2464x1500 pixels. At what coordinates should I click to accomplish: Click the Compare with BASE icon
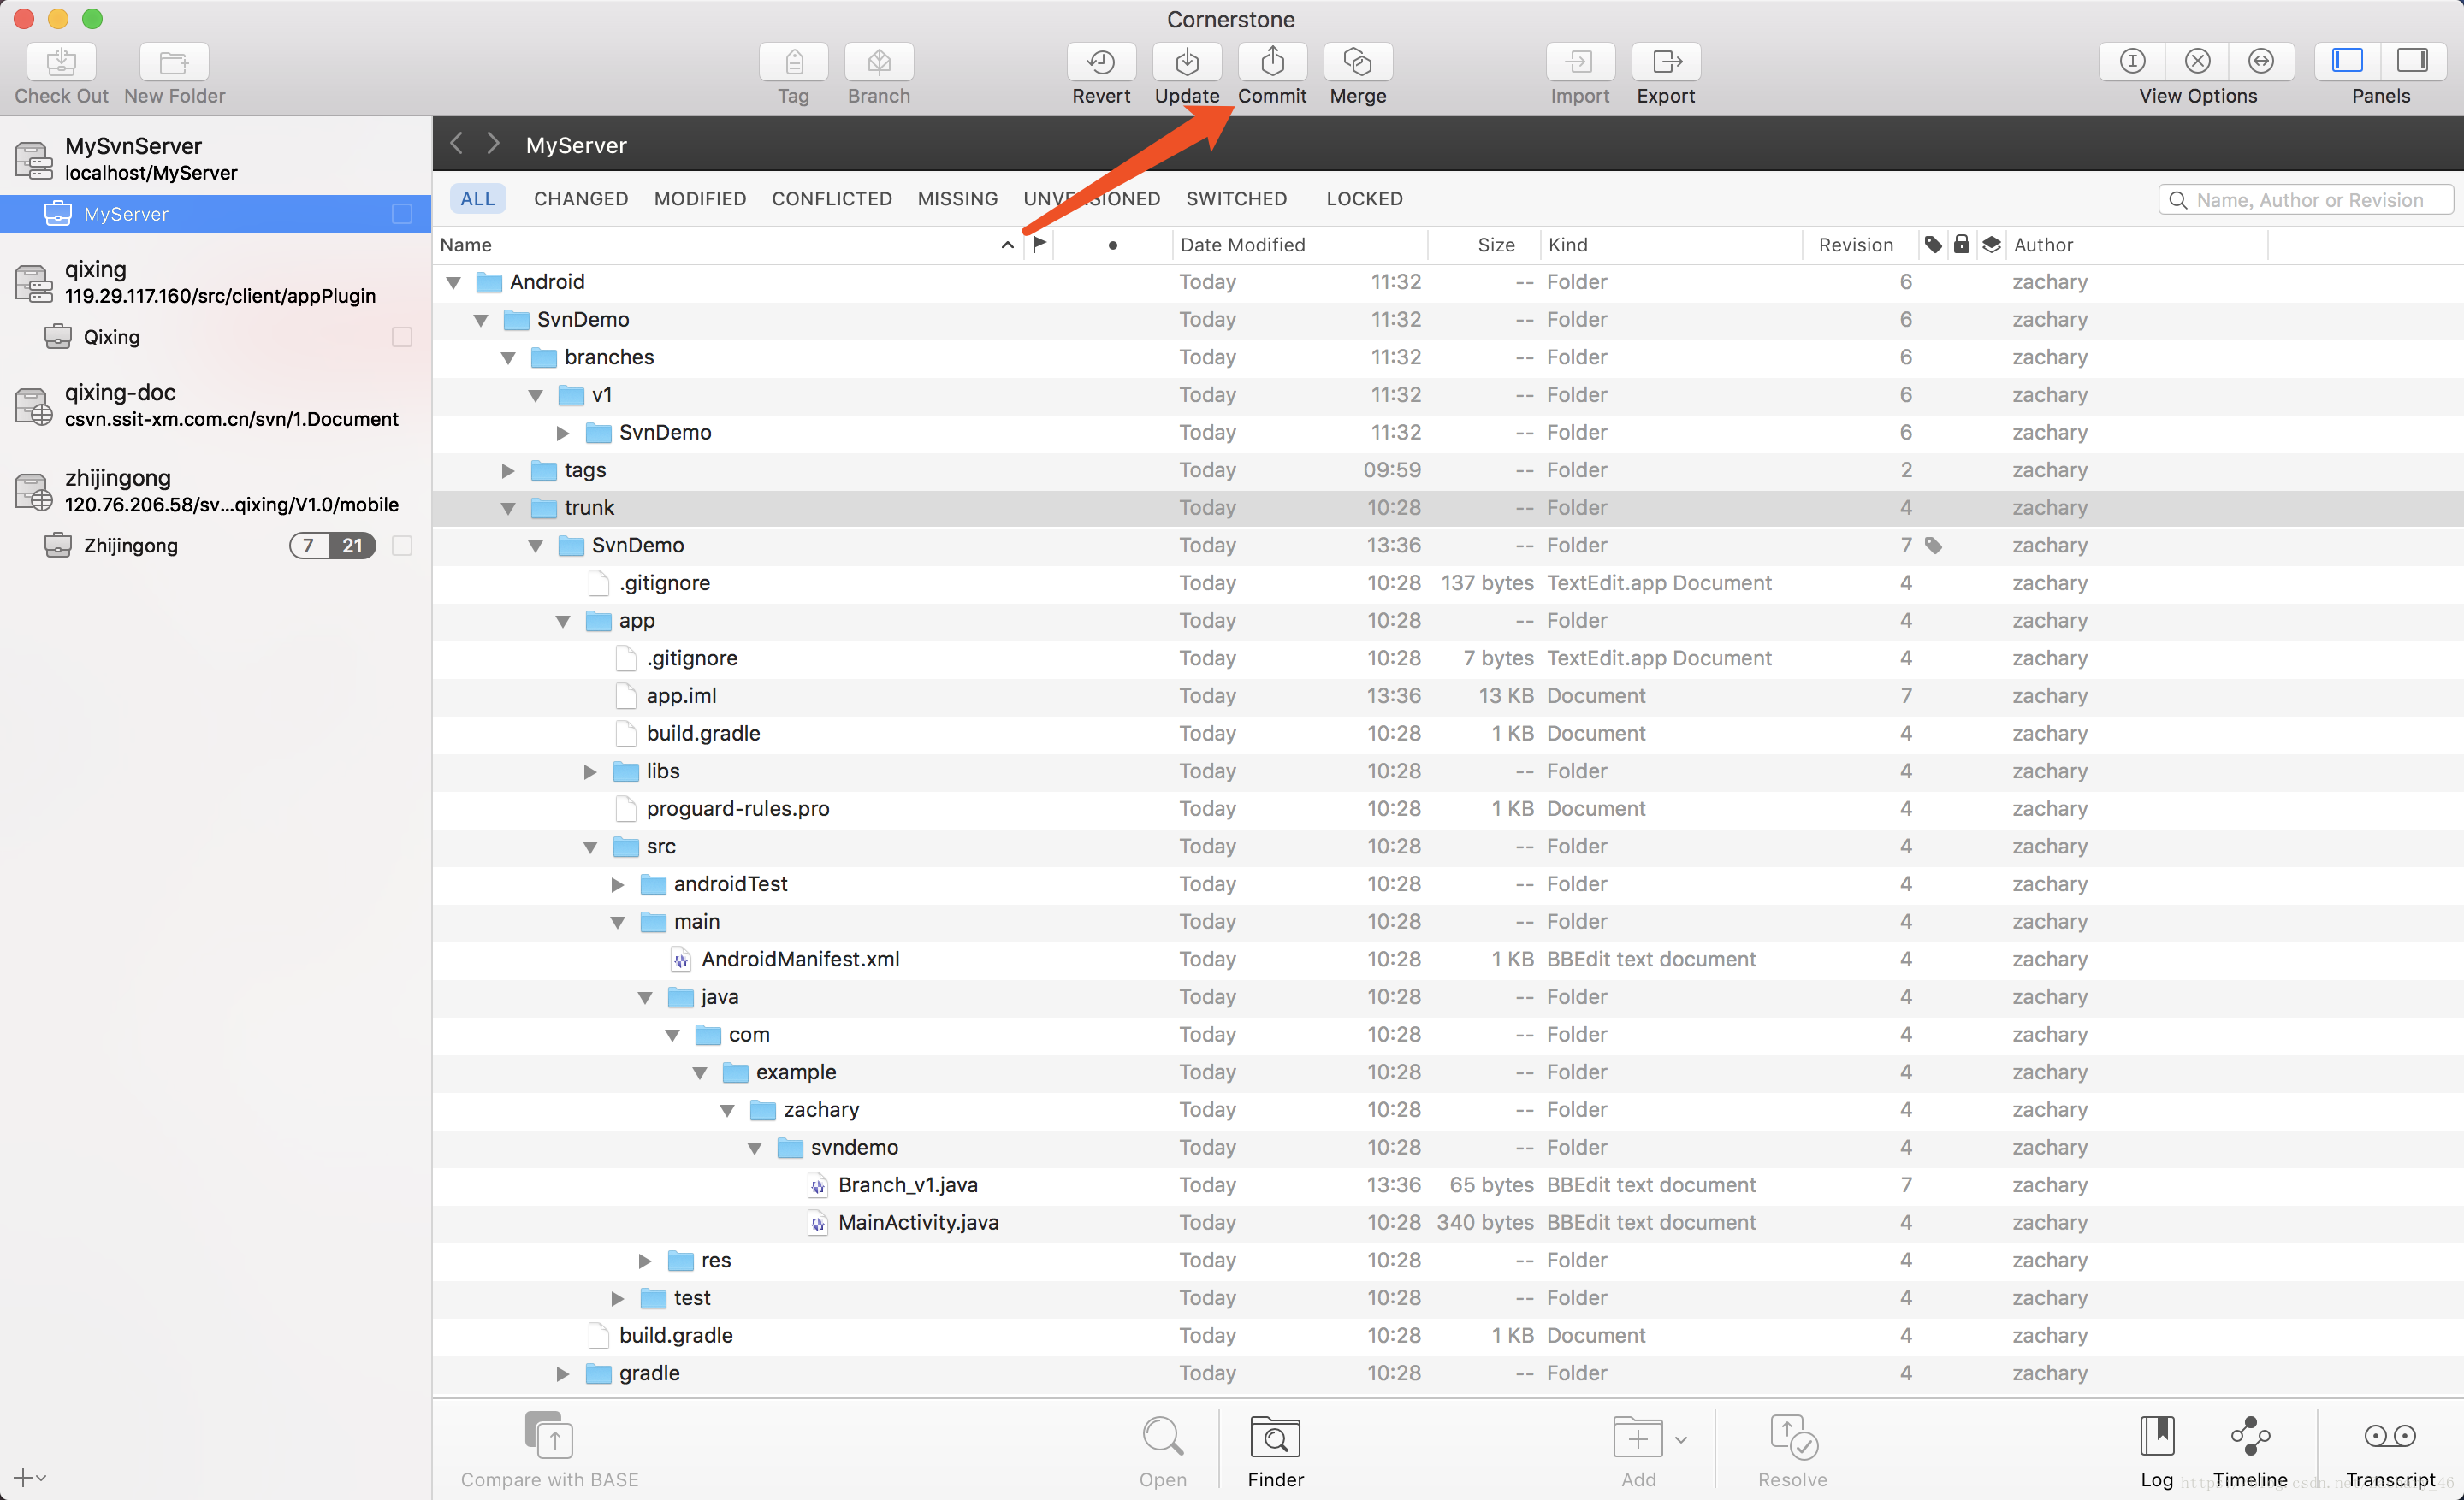click(549, 1435)
